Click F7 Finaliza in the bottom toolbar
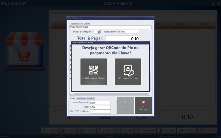The height and width of the screenshot is (138, 221). [x=87, y=130]
